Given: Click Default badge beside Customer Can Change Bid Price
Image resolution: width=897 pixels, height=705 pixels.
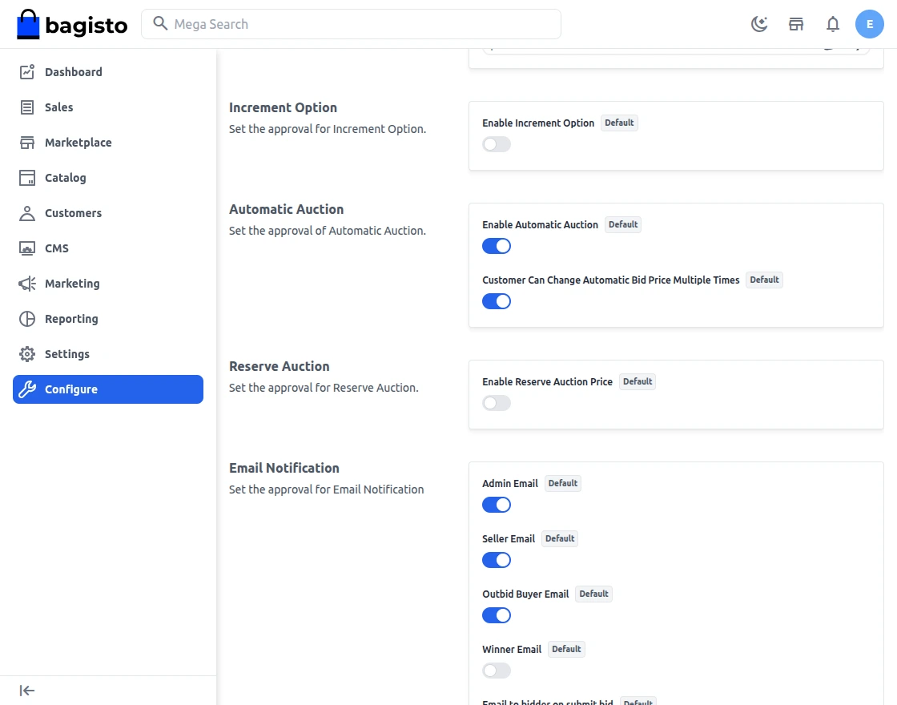Looking at the screenshot, I should click(x=764, y=280).
